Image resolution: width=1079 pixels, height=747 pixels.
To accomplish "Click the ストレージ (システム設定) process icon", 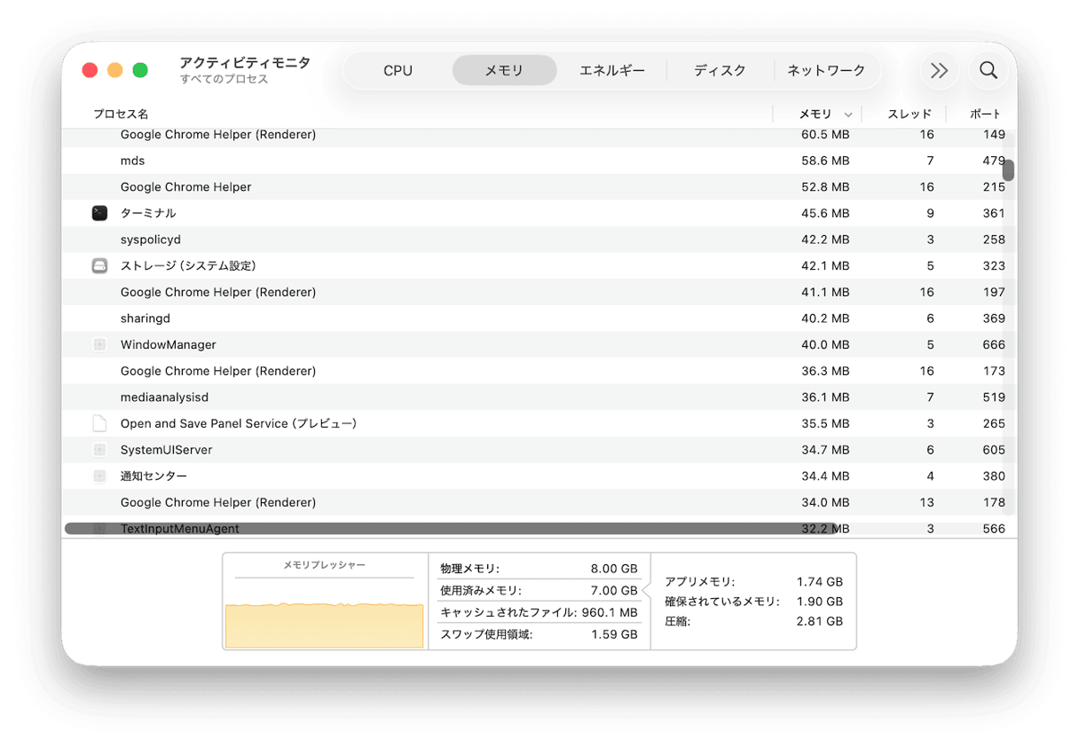I will pyautogui.click(x=99, y=265).
